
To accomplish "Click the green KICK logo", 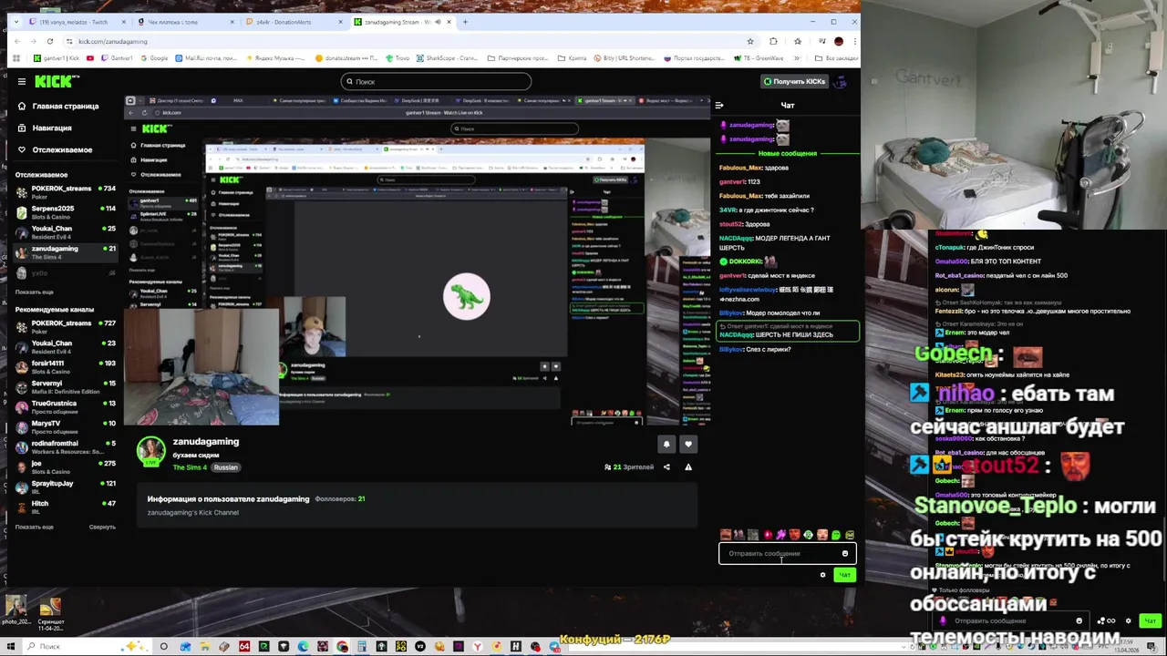I will pyautogui.click(x=57, y=81).
